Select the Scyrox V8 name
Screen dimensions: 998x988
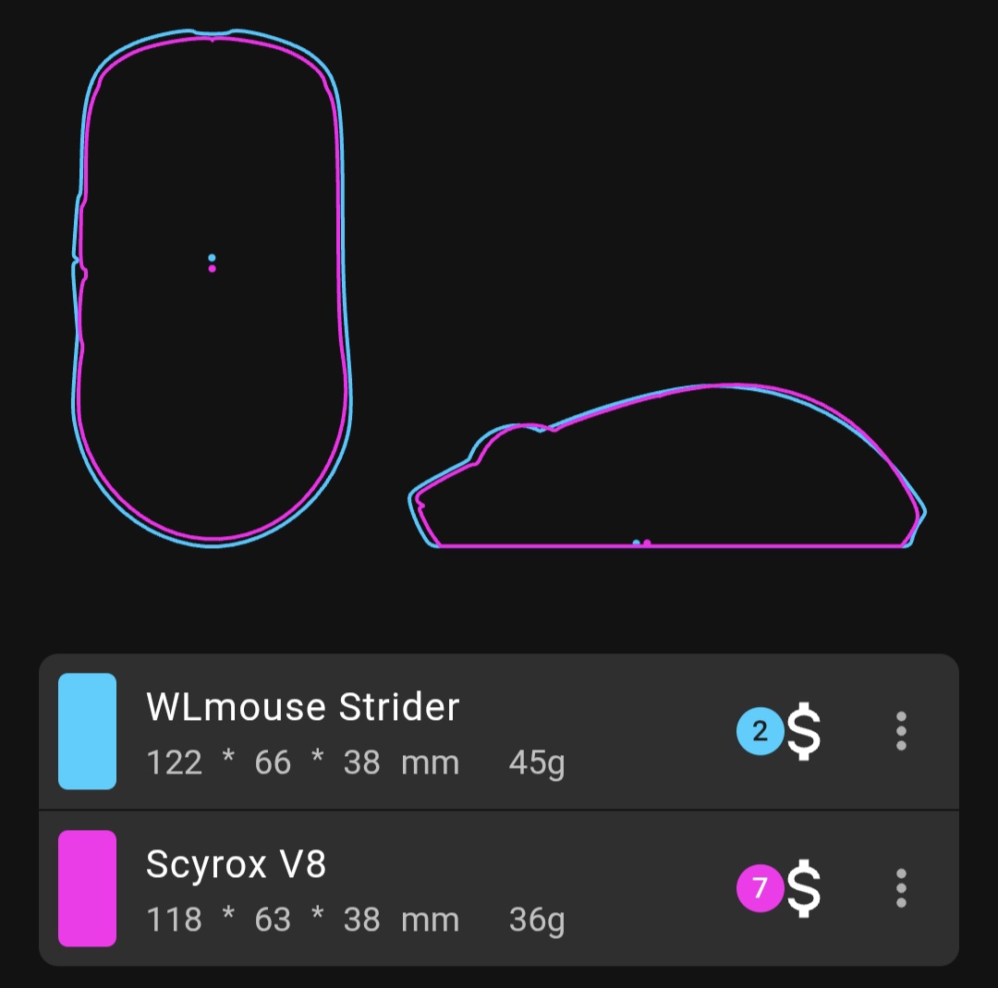237,865
